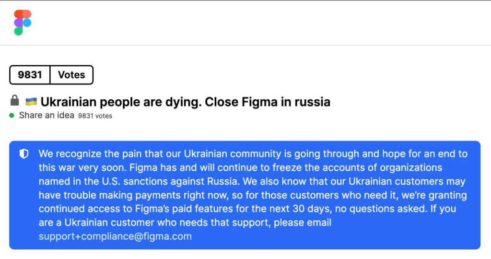This screenshot has width=491, height=259.
Task: Click the shield icon in blue notice
Action: click(24, 154)
